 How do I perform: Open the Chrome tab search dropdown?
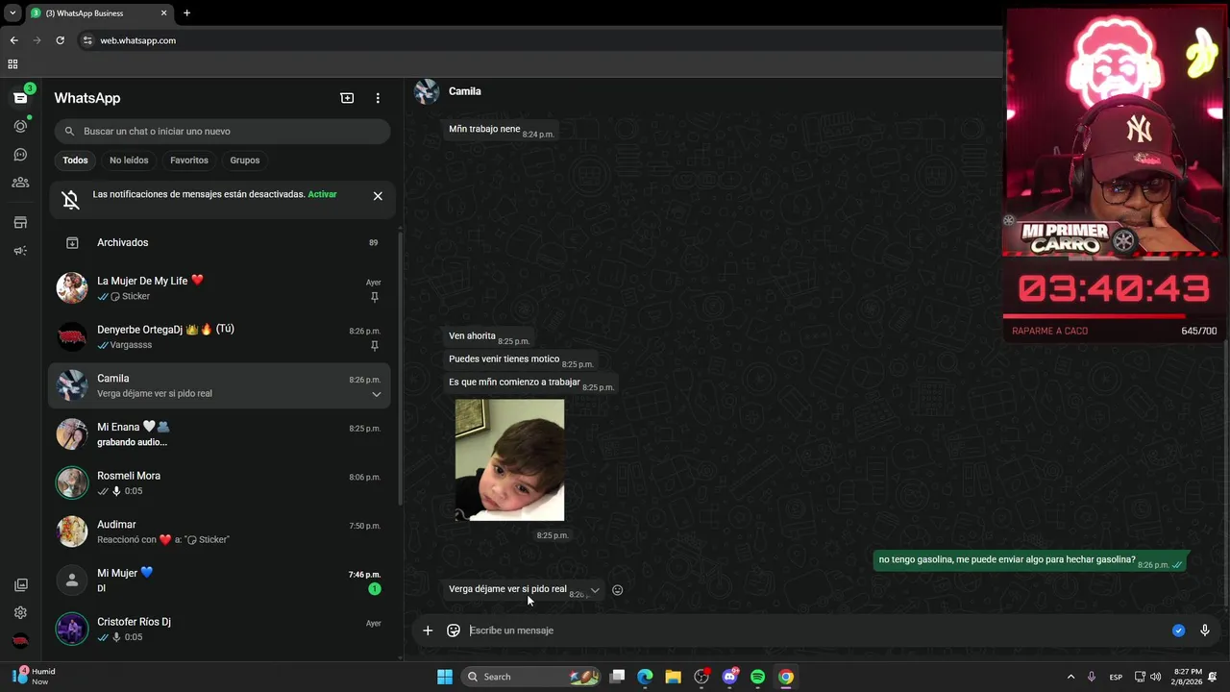[12, 13]
